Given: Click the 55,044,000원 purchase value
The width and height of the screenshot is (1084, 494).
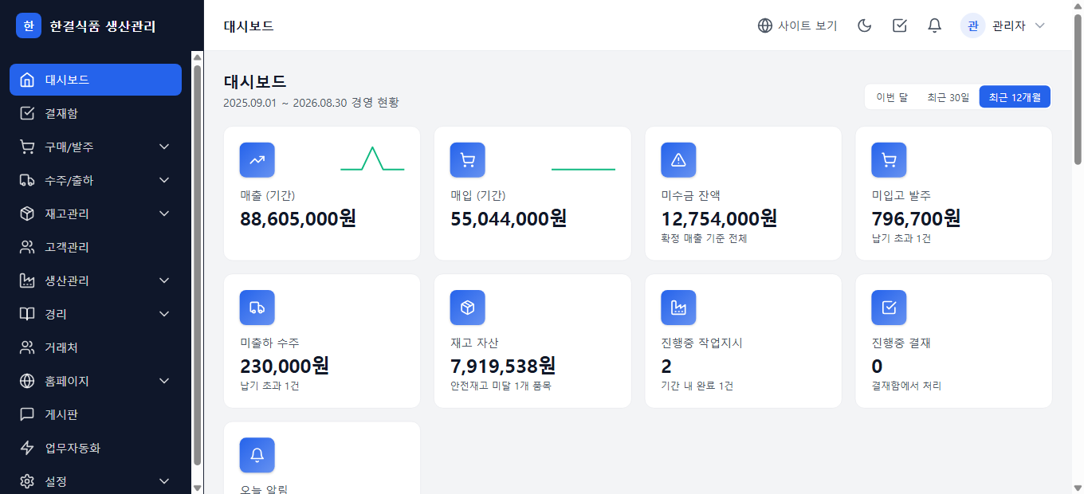Looking at the screenshot, I should click(509, 218).
